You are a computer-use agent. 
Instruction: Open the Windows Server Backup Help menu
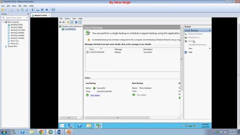(x=80, y=19)
